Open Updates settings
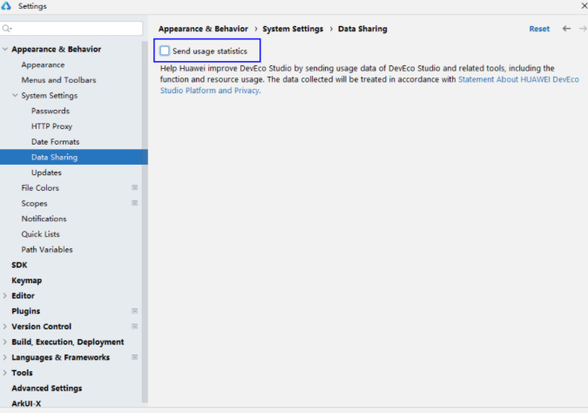The image size is (588, 413). 46,173
